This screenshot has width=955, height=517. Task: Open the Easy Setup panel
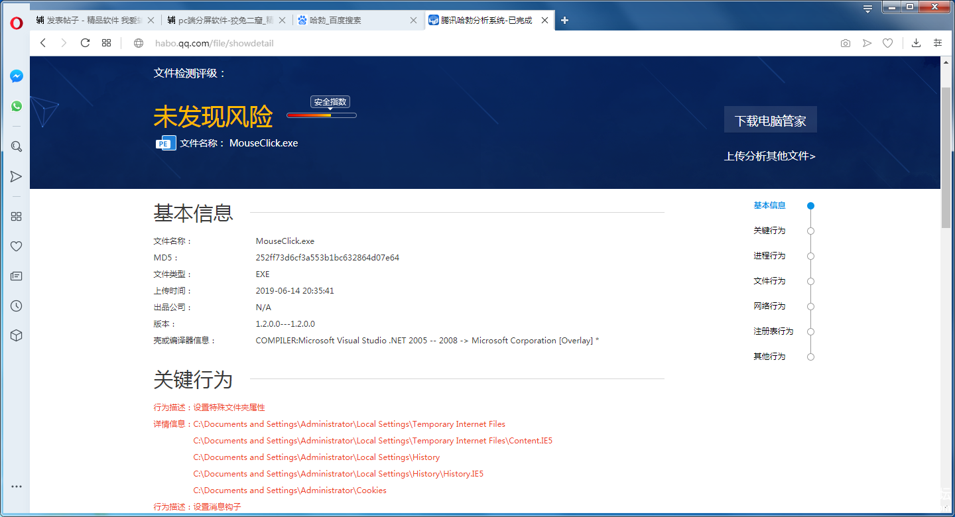pyautogui.click(x=938, y=43)
